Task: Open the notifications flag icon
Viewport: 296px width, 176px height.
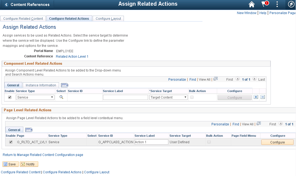Action: (264, 4)
